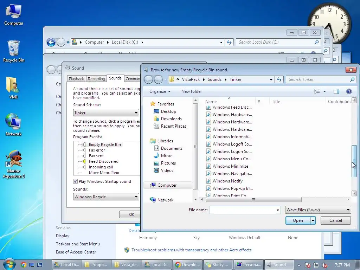
Task: Open the Ease of Access Center link
Action: point(76,252)
